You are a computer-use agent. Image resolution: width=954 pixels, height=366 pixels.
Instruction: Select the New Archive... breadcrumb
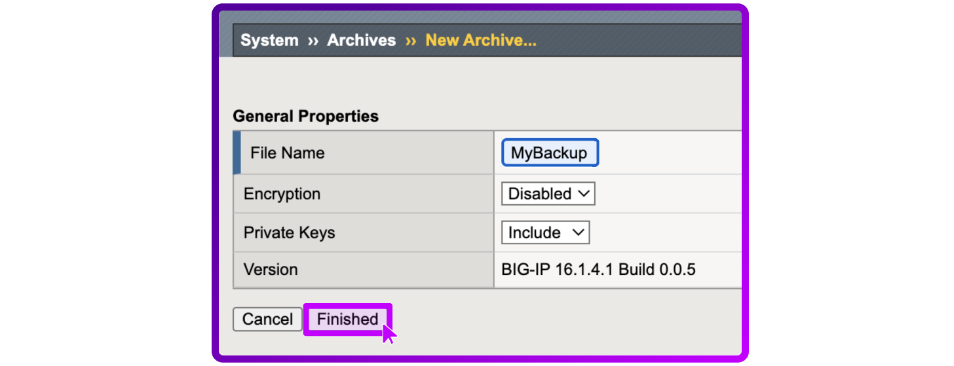pyautogui.click(x=481, y=40)
